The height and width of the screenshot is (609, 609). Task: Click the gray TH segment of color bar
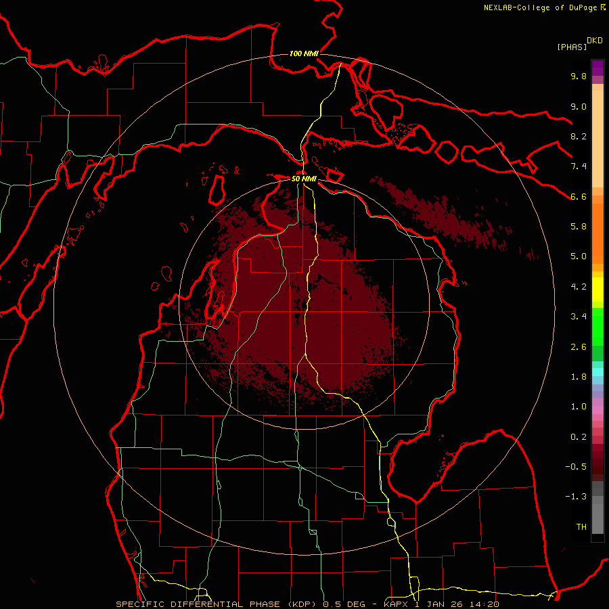[x=597, y=516]
